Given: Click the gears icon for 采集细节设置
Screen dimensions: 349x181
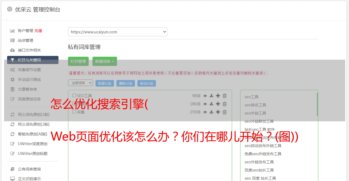Looking at the screenshot, I should 13,70.
